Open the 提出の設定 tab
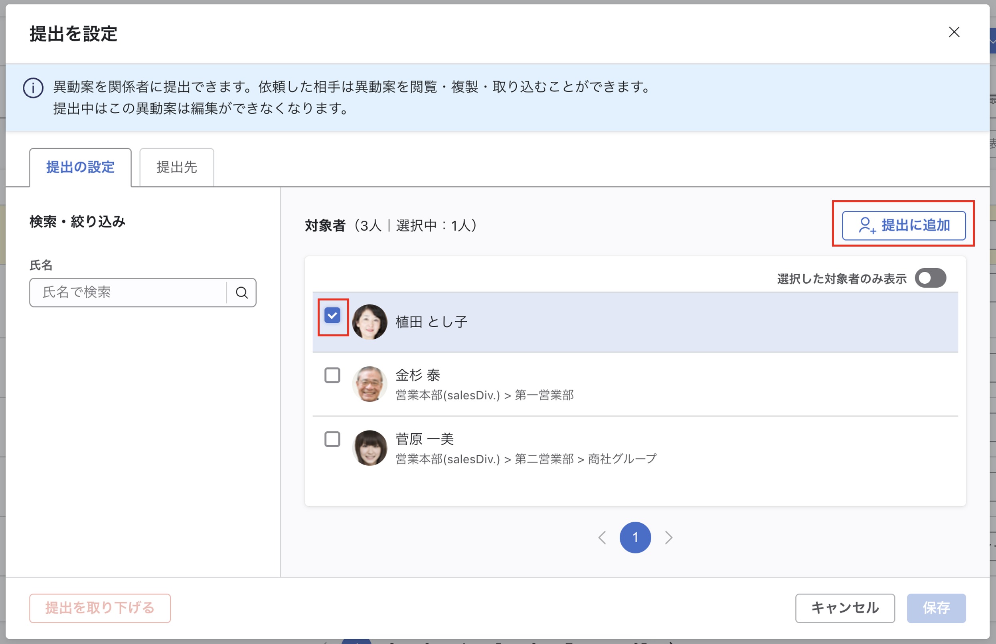 pos(80,167)
